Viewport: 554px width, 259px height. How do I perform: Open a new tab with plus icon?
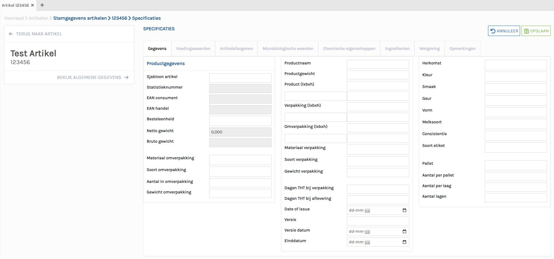tap(42, 5)
